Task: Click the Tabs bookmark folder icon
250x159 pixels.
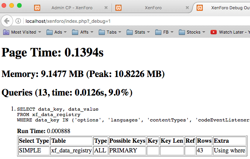Action: pyautogui.click(x=102, y=32)
